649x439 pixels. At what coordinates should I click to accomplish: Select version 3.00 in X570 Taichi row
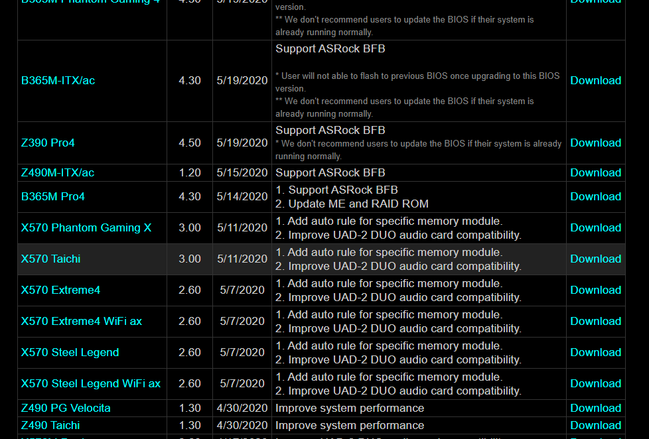coord(190,259)
